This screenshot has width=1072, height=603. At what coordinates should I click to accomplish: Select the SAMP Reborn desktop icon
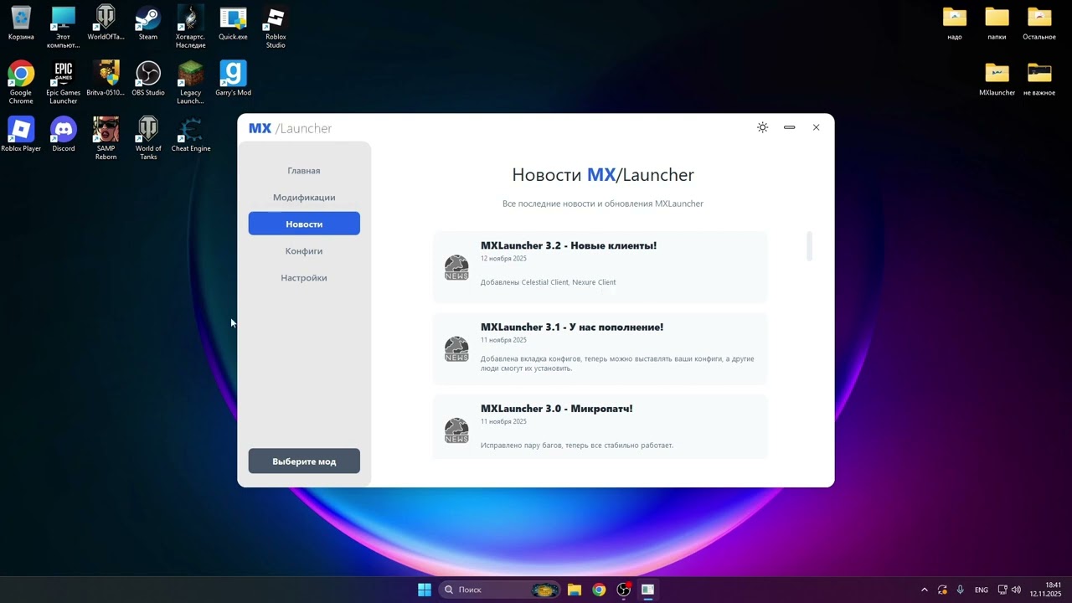[106, 138]
